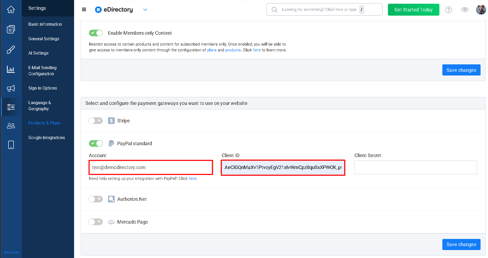Click the search magnifier icon
This screenshot has height=258, width=488.
coord(275,10)
